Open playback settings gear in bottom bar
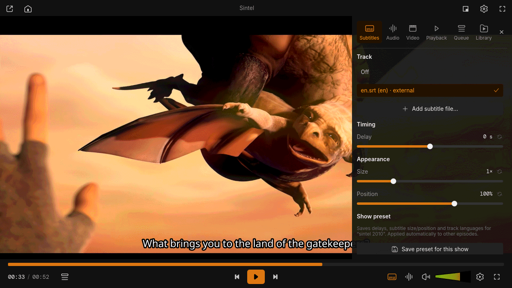 pyautogui.click(x=480, y=277)
